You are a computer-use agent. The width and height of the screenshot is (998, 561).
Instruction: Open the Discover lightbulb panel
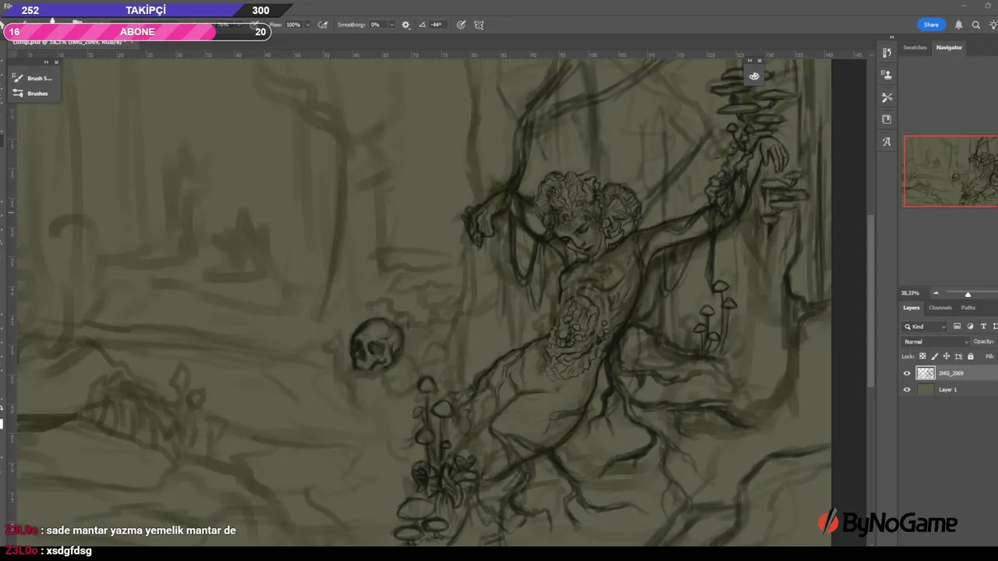993,25
